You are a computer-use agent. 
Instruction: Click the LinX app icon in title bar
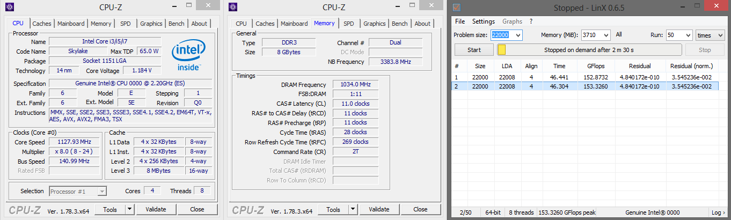click(457, 8)
